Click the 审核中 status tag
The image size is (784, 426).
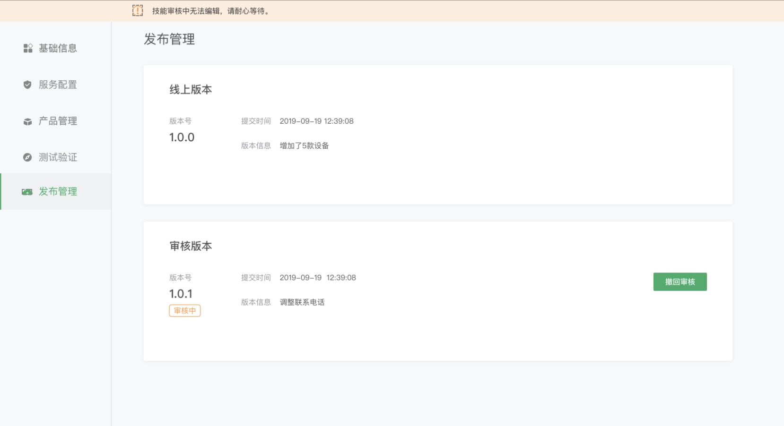coord(184,311)
